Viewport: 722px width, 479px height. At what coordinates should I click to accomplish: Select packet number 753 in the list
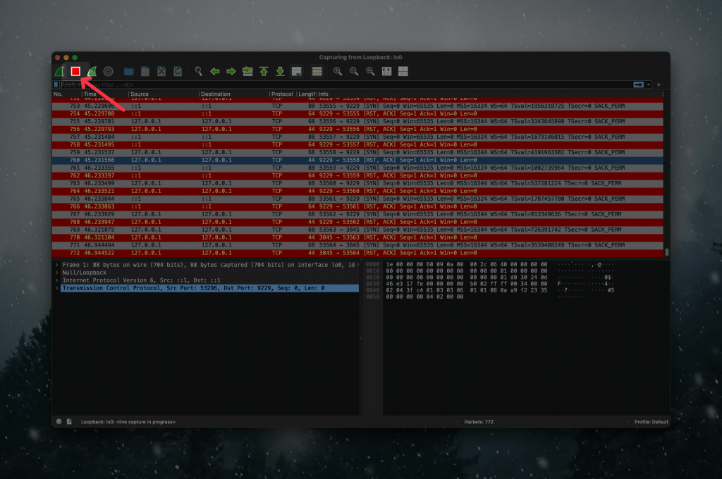point(357,106)
